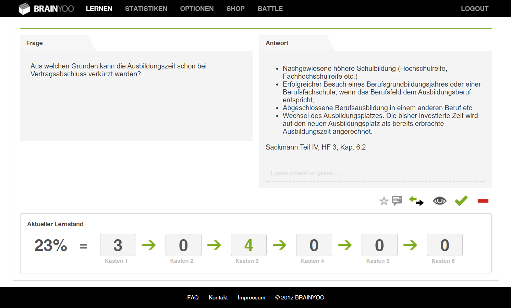Open the LERNEN menu item
Screen dimensions: 511x308
pyautogui.click(x=99, y=9)
